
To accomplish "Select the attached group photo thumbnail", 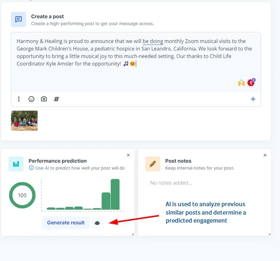I will (x=24, y=121).
